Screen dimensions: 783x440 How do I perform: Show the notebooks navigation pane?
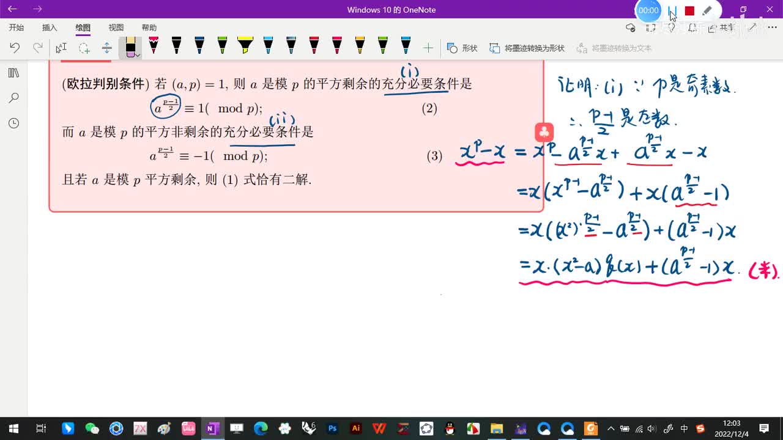(13, 73)
